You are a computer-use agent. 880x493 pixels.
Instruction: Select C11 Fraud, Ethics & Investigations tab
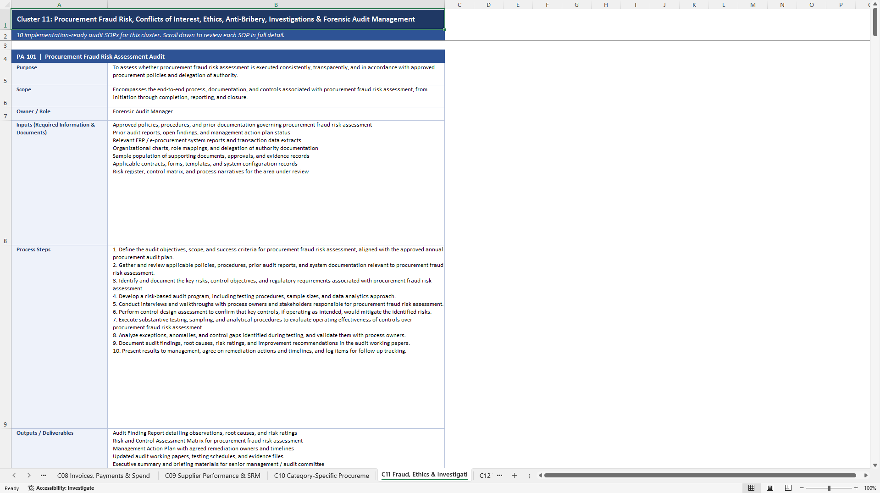click(424, 475)
